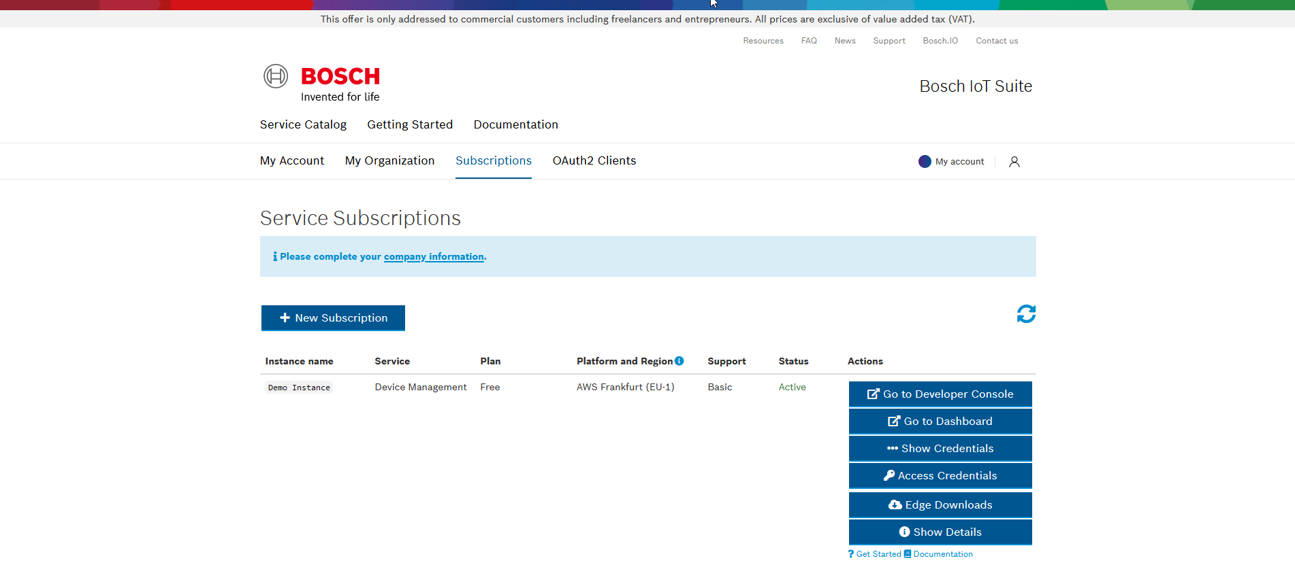Click the "Active" status text
Screen dimensions: 1295x565
(793, 387)
